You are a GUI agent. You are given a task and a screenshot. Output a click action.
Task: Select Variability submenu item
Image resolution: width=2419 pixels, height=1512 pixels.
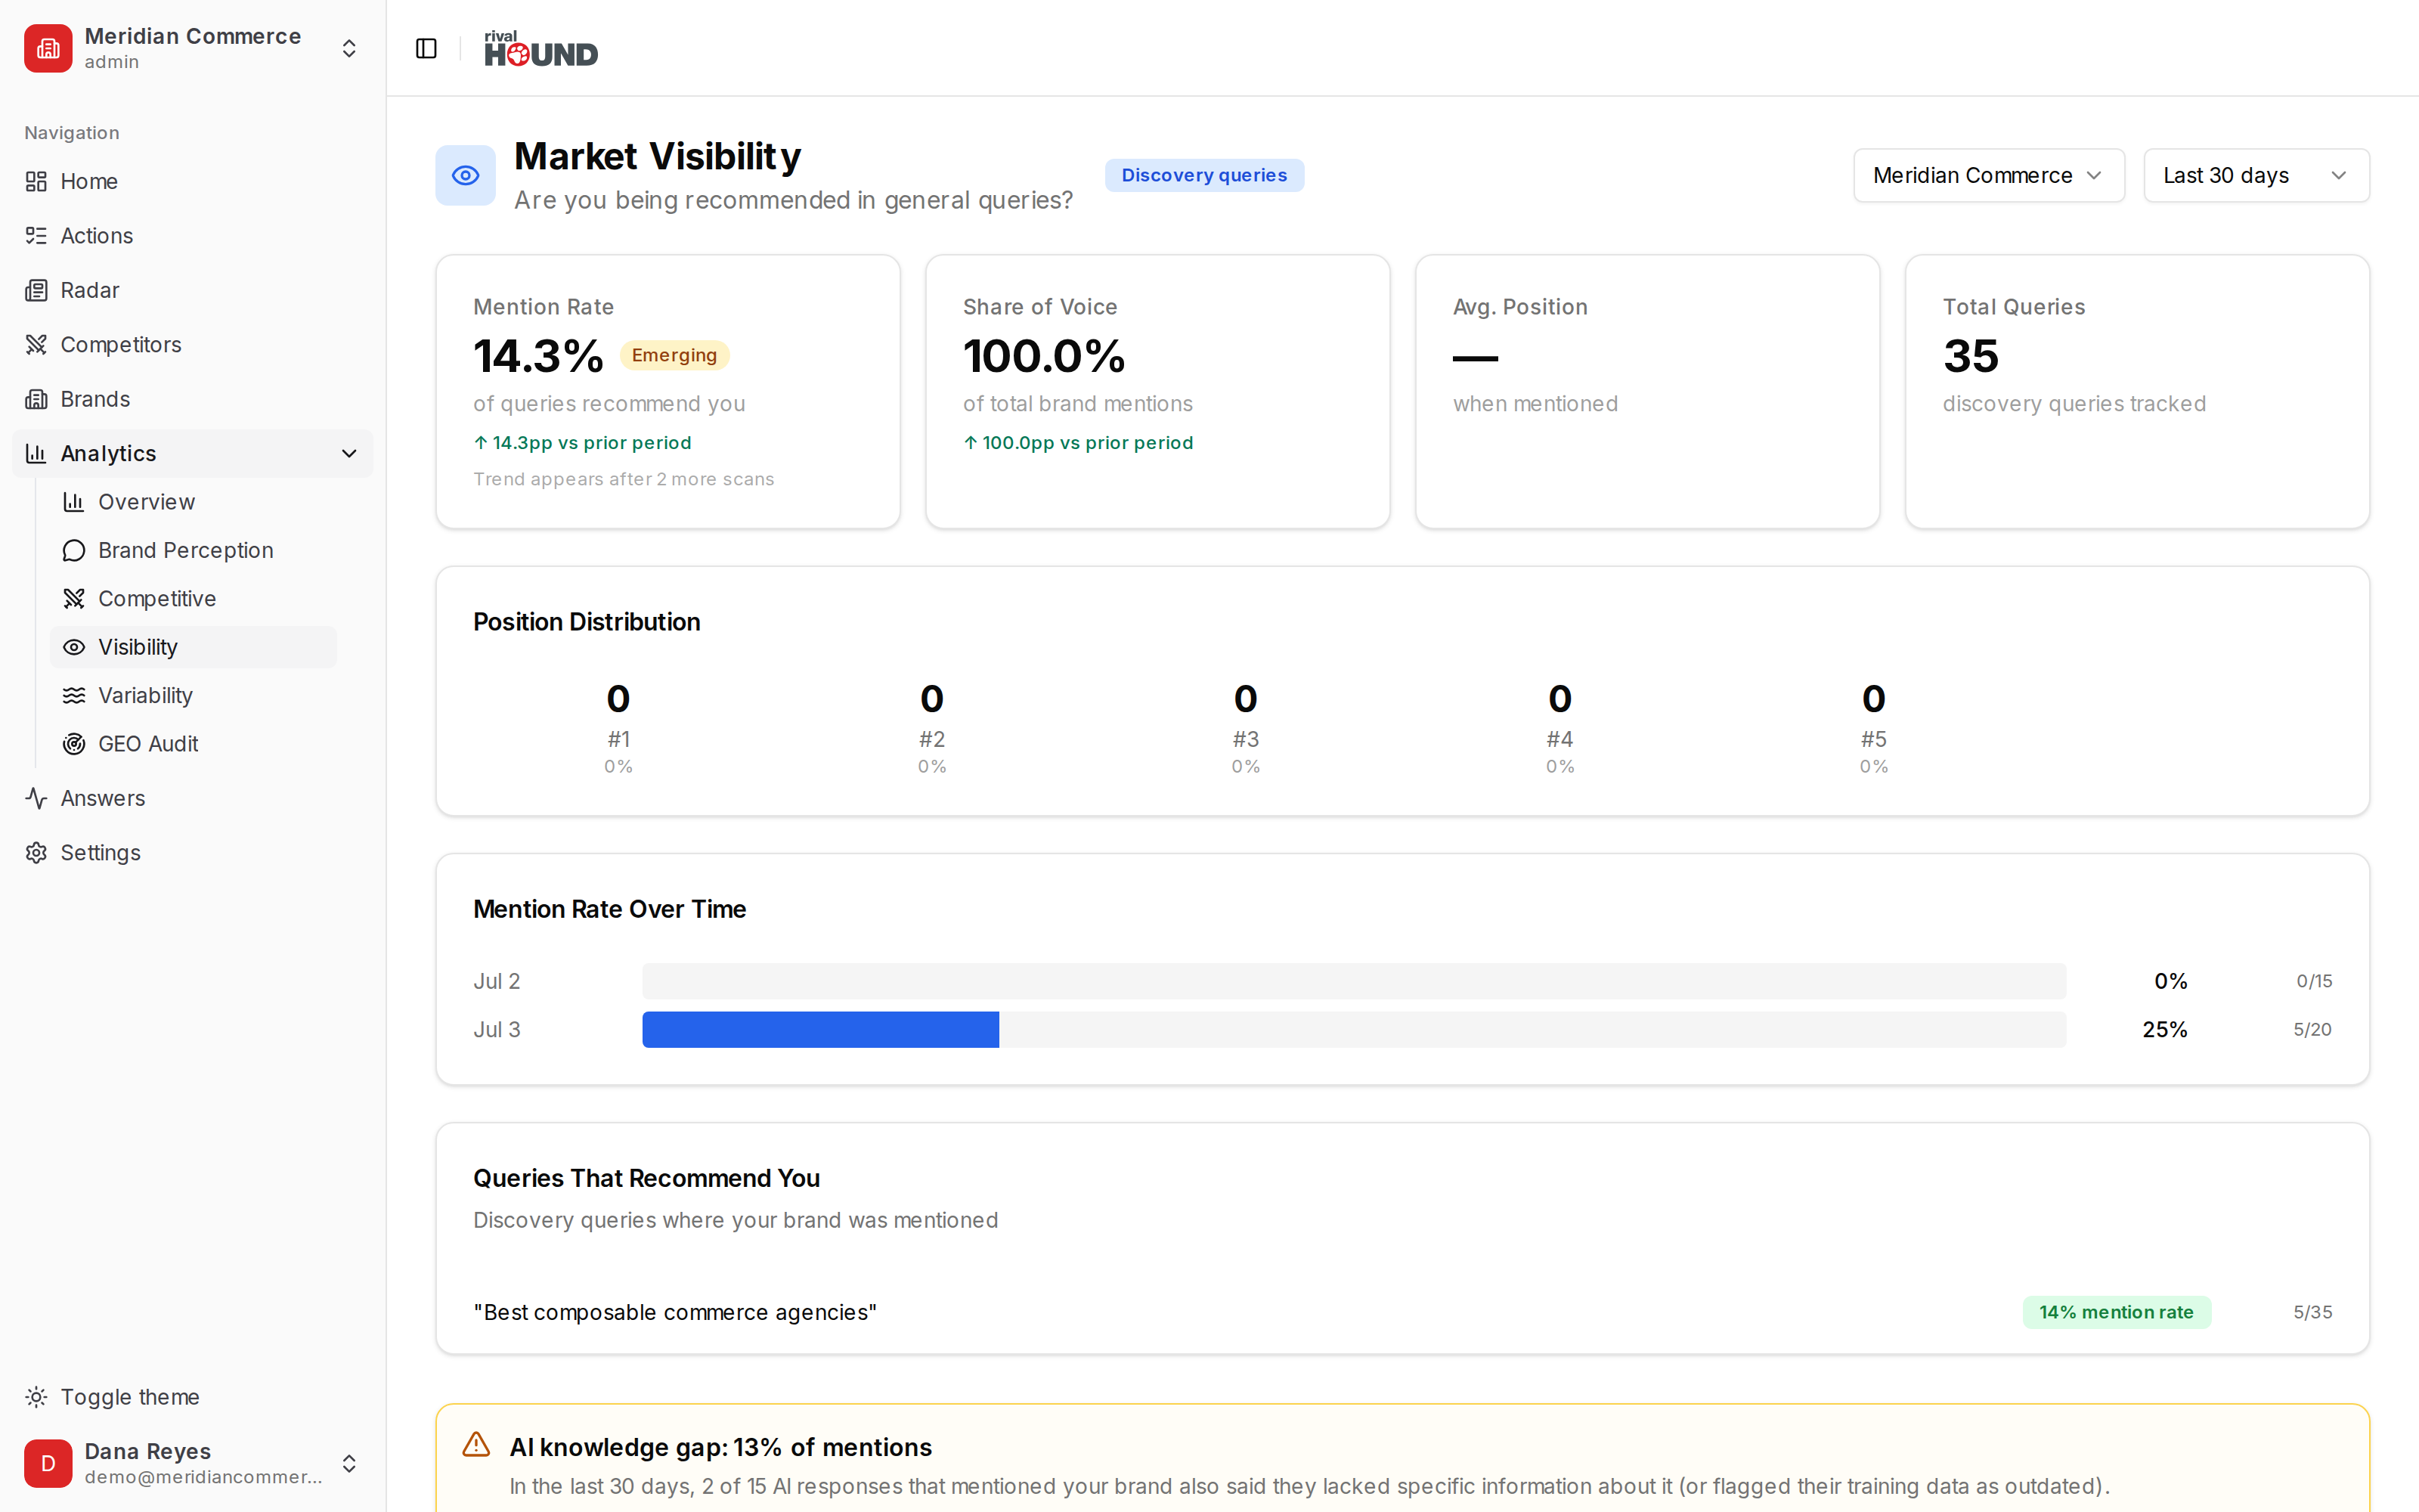(193, 695)
